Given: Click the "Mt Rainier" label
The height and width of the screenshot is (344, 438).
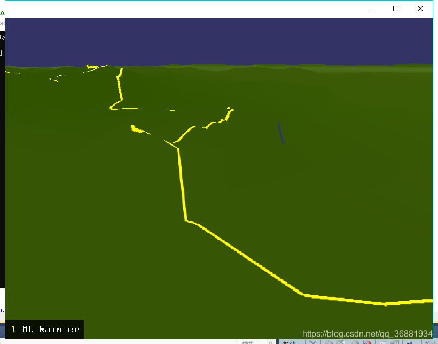Looking at the screenshot, I should coord(51,329).
